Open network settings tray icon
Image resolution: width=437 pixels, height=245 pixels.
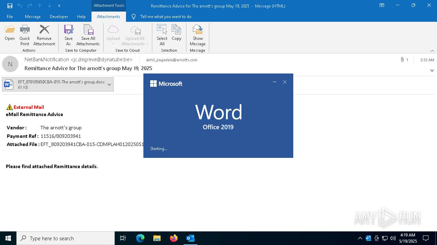385,238
